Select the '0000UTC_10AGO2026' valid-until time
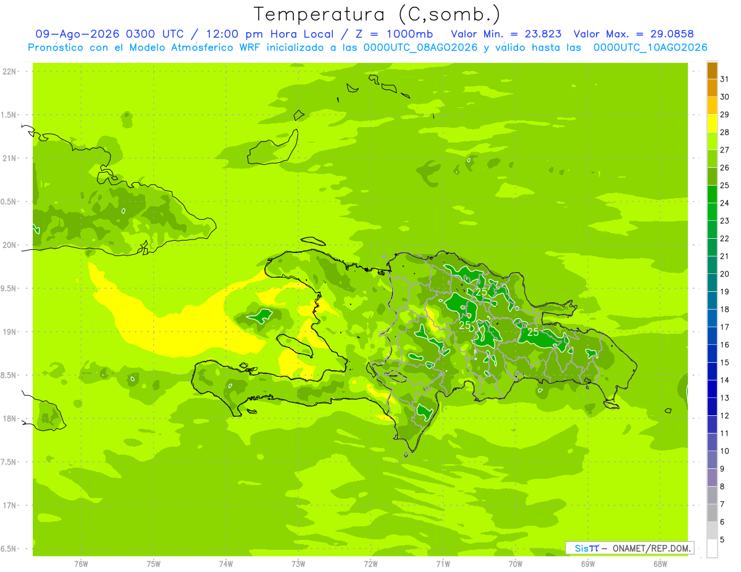This screenshot has height=572, width=741. tap(650, 48)
